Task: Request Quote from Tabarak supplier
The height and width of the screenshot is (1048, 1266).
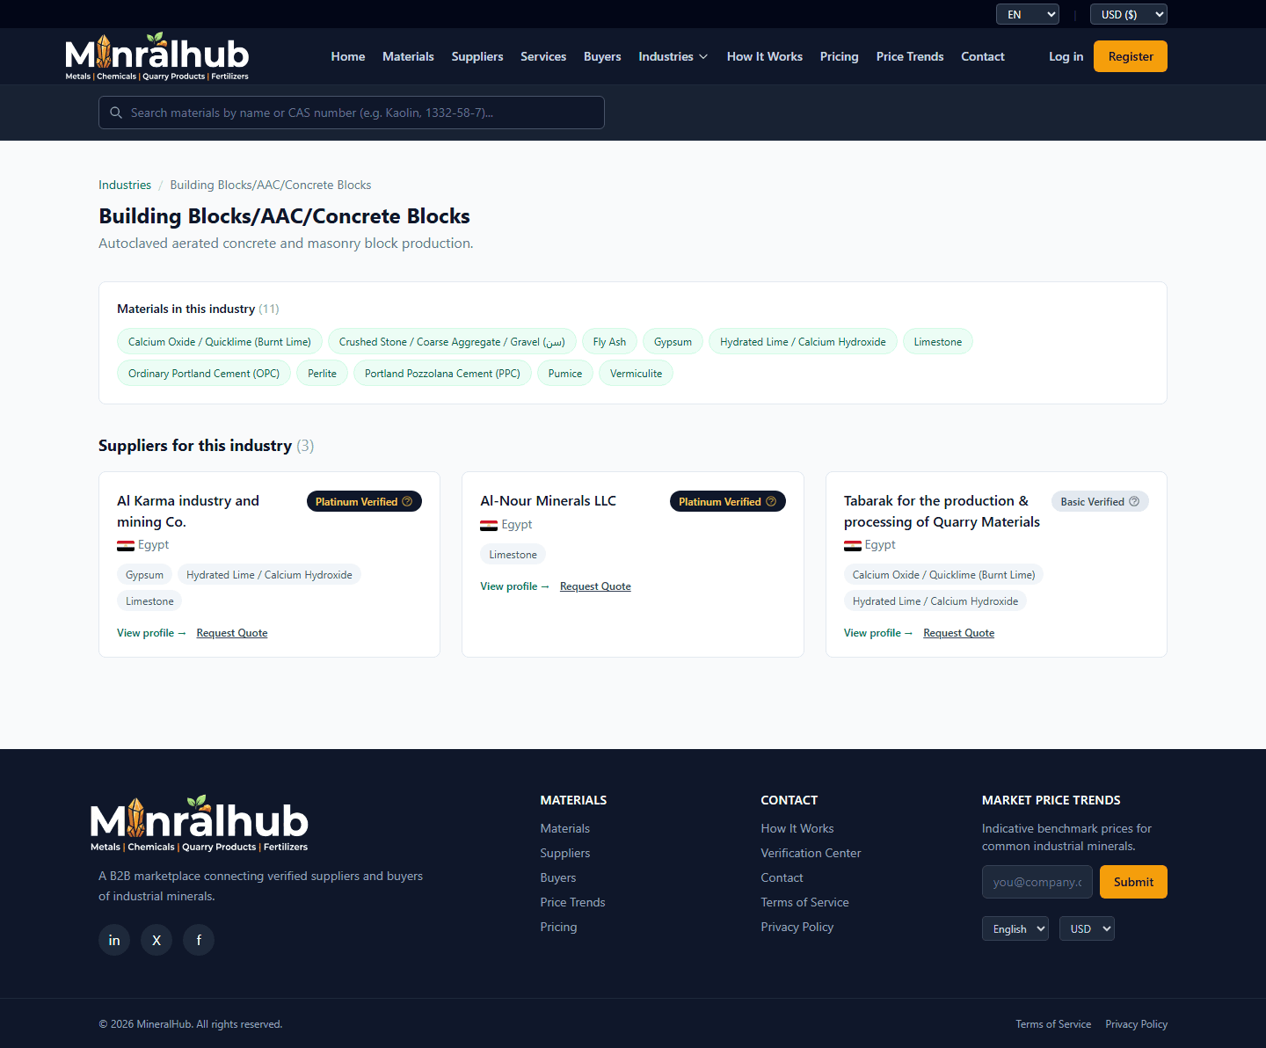Action: [958, 633]
